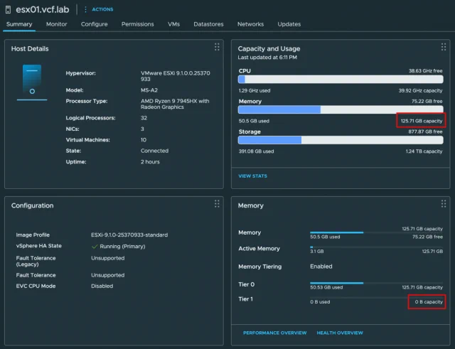Open the Configure tab

tap(95, 24)
